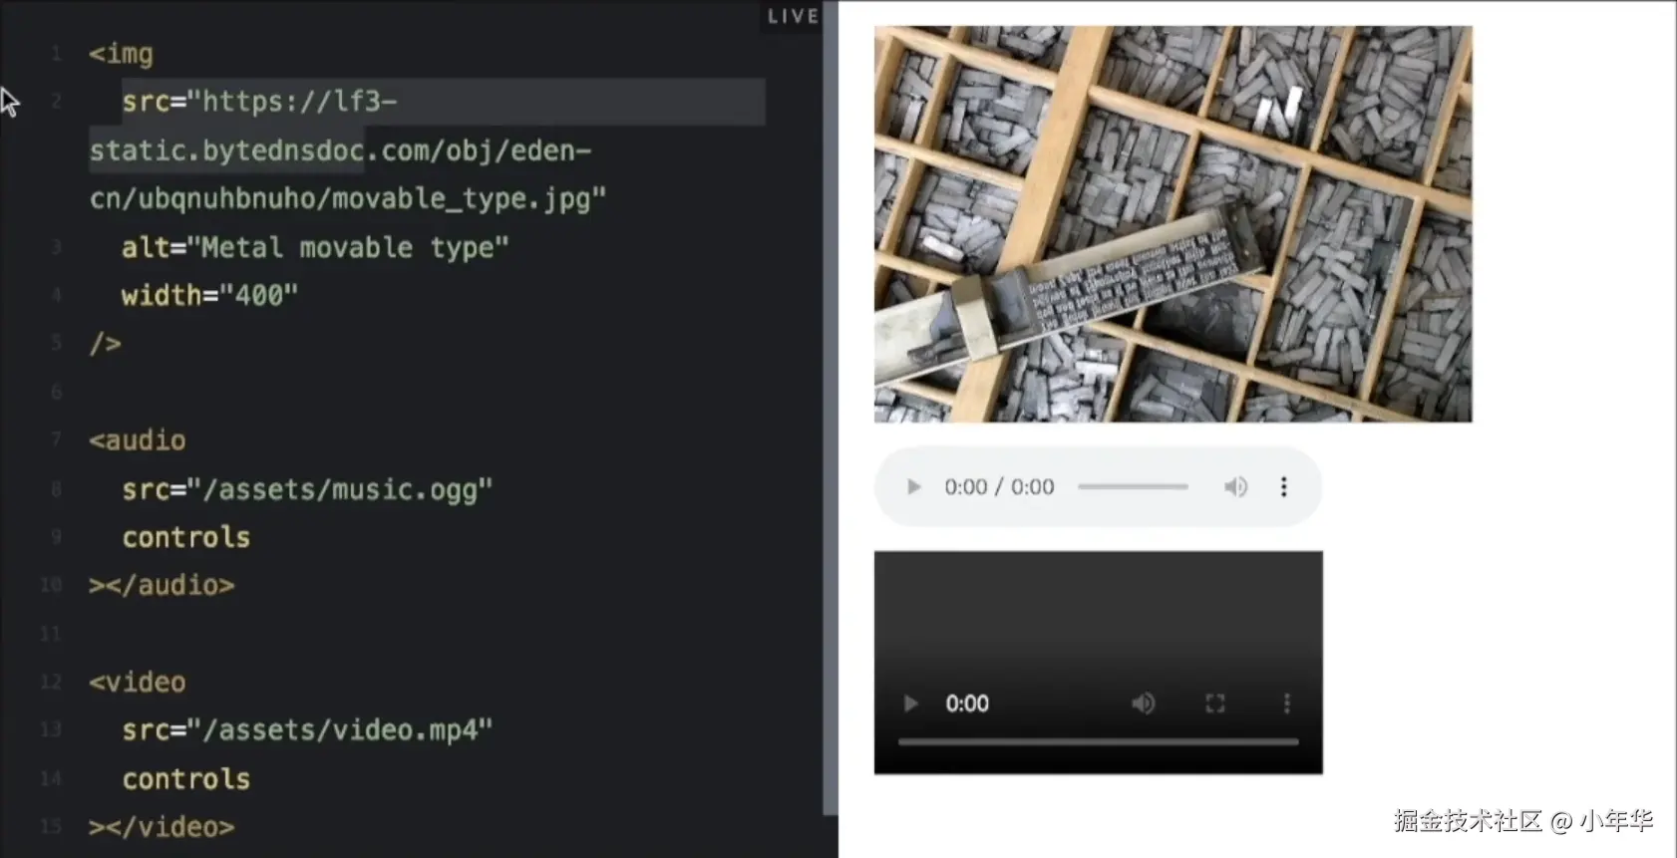
Task: Open audio player more options menu
Action: pyautogui.click(x=1284, y=487)
